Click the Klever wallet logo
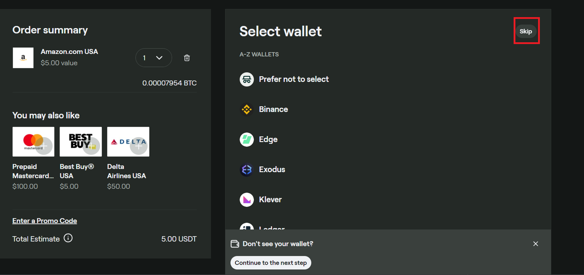 pyautogui.click(x=247, y=199)
